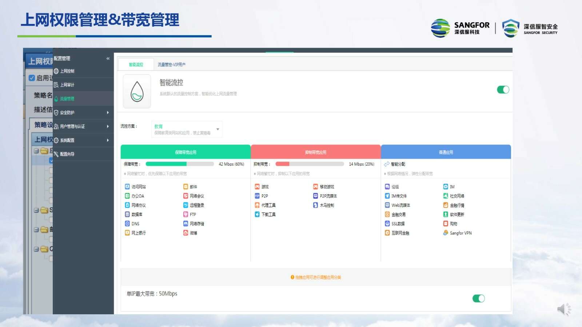Viewport: 582px width, 327px height.
Task: Click the 拖拽应用可进行调整应用分类 hint
Action: pyautogui.click(x=316, y=277)
